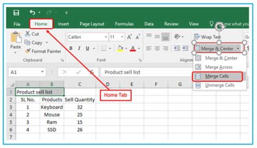Open the Page Layout tab

tap(92, 24)
